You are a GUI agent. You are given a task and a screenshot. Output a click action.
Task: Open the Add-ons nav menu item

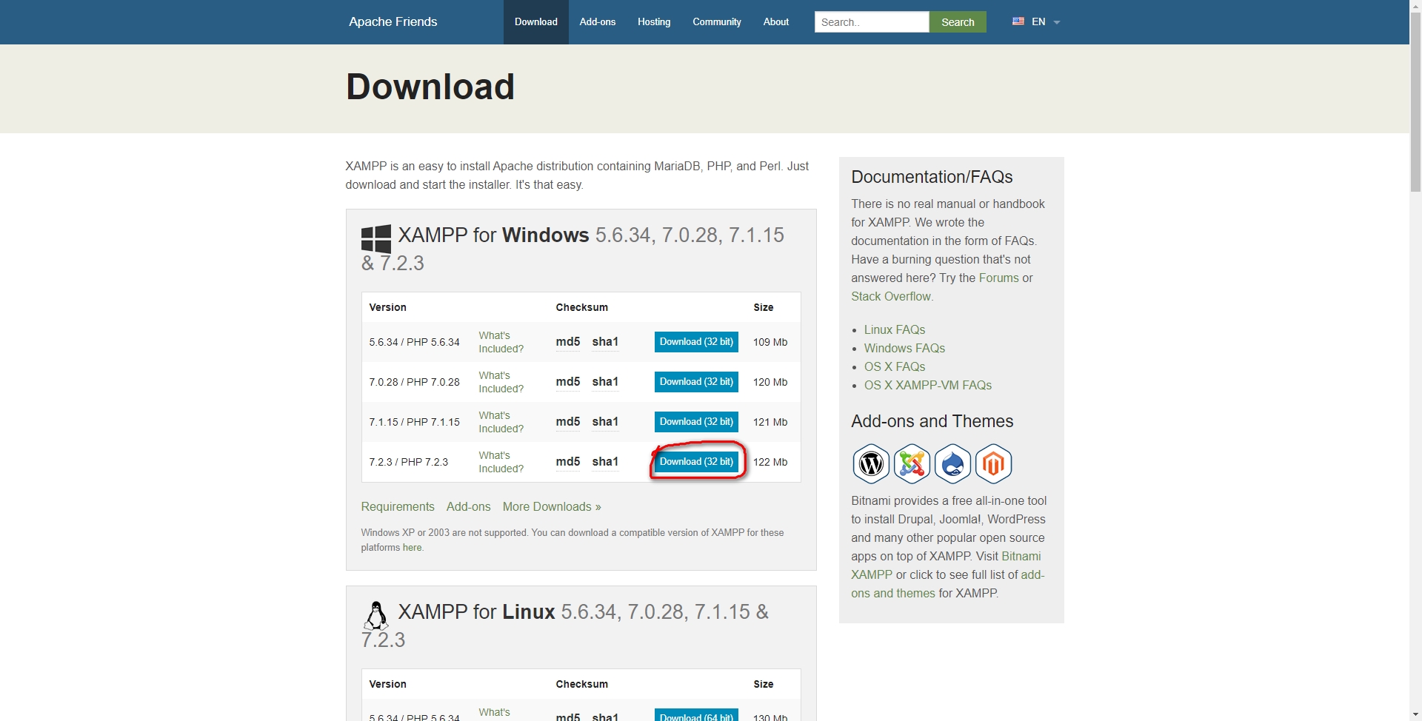pos(598,22)
